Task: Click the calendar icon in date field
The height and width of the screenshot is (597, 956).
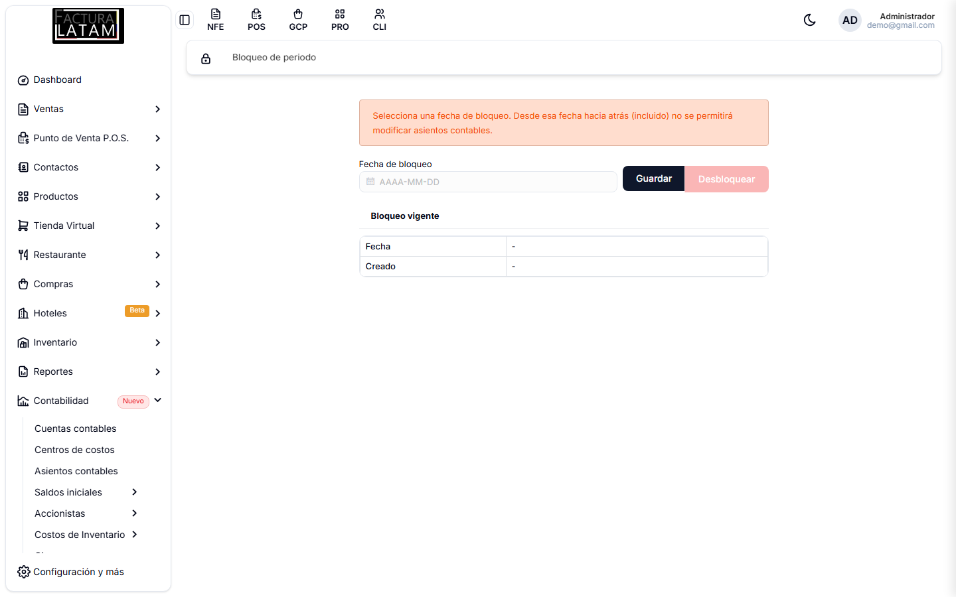Action: click(x=370, y=182)
